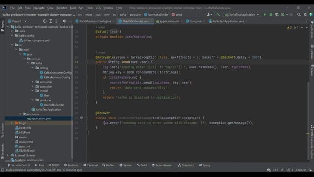Select opened file target icon in Project panel
Viewport: 314px width, 177px height.
tap(45, 21)
